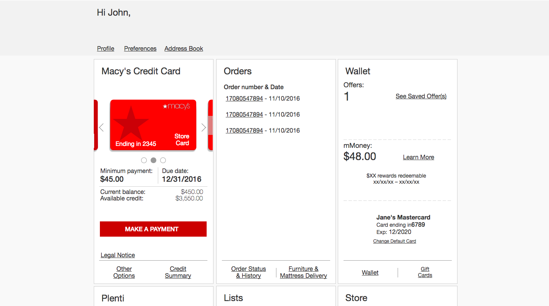This screenshot has width=549, height=306.
Task: Click the Plenti panel heading
Action: [x=113, y=298]
